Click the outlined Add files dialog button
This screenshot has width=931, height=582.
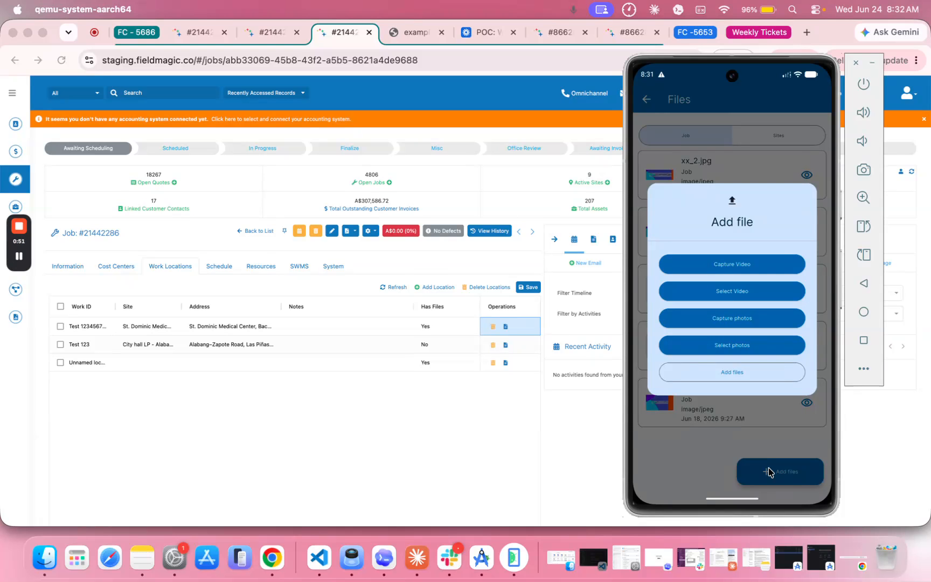[x=732, y=372]
